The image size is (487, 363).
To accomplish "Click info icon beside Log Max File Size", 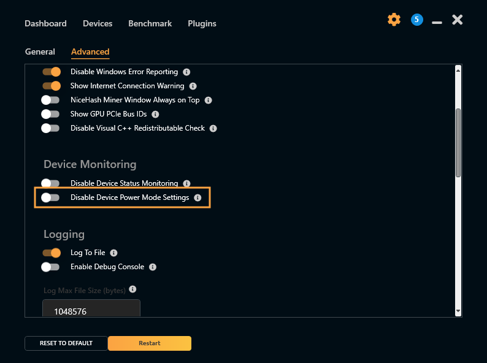I will coord(132,289).
